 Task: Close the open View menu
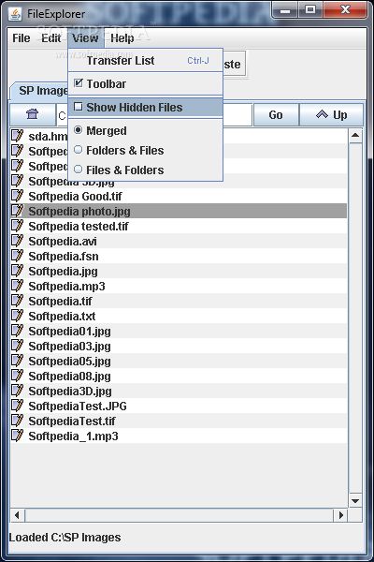click(85, 38)
